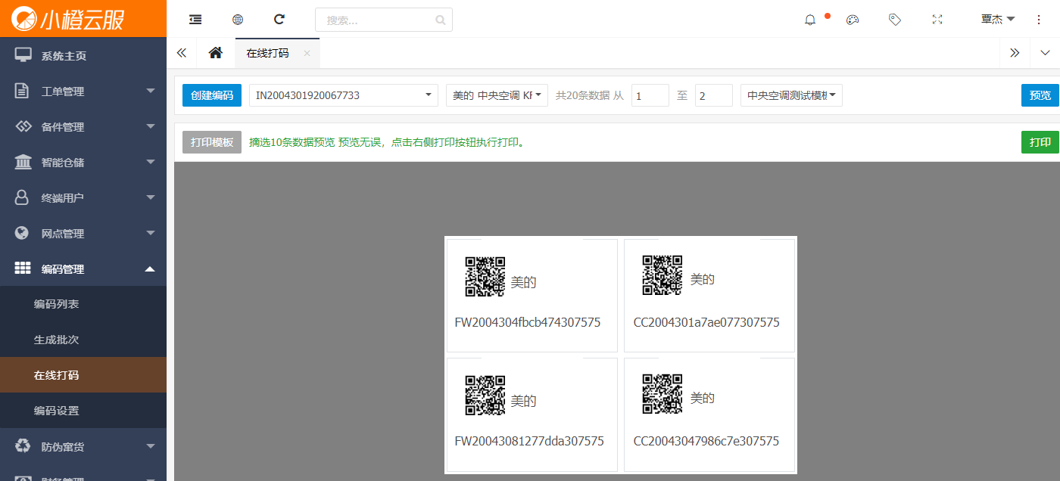The width and height of the screenshot is (1060, 481).
Task: Click the 系统主页 monitor icon
Action: coord(23,55)
